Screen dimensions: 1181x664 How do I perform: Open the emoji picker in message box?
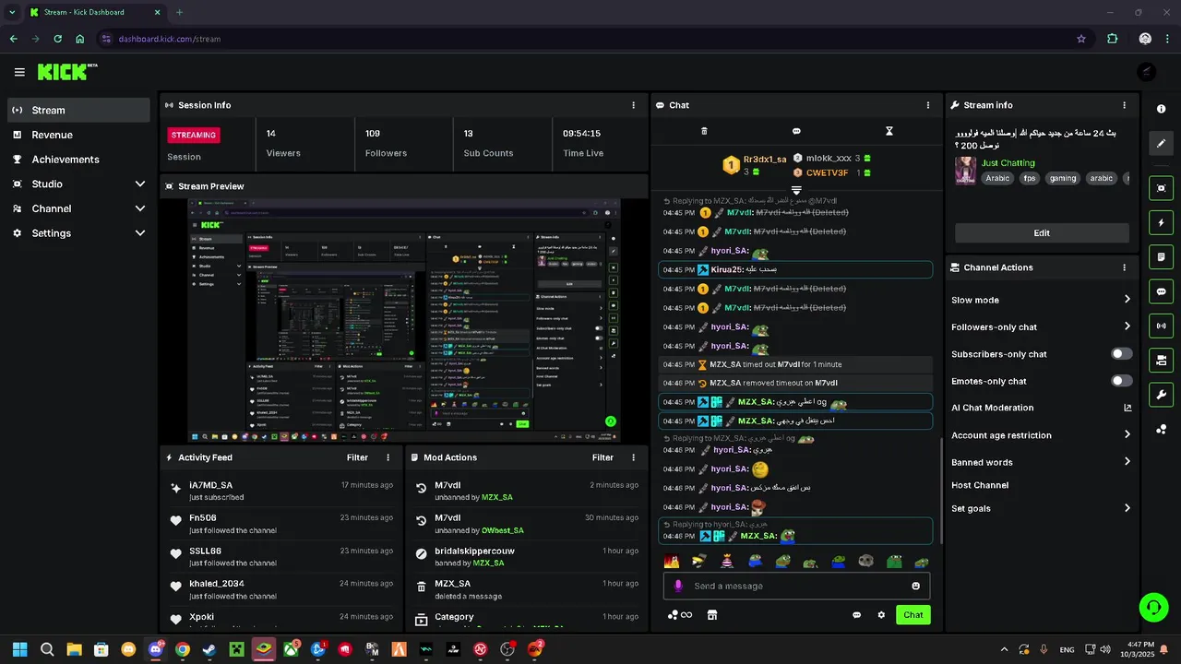(915, 586)
